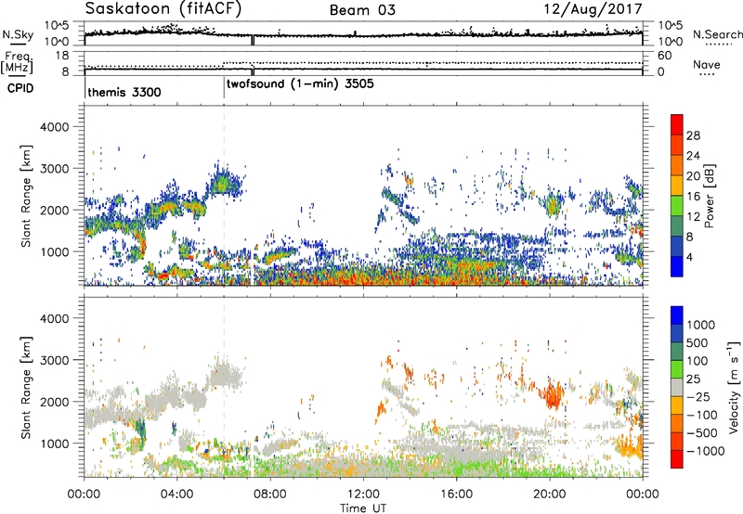Click the '-25' velocity colorbar tick value
743x514 pixels.
click(697, 396)
